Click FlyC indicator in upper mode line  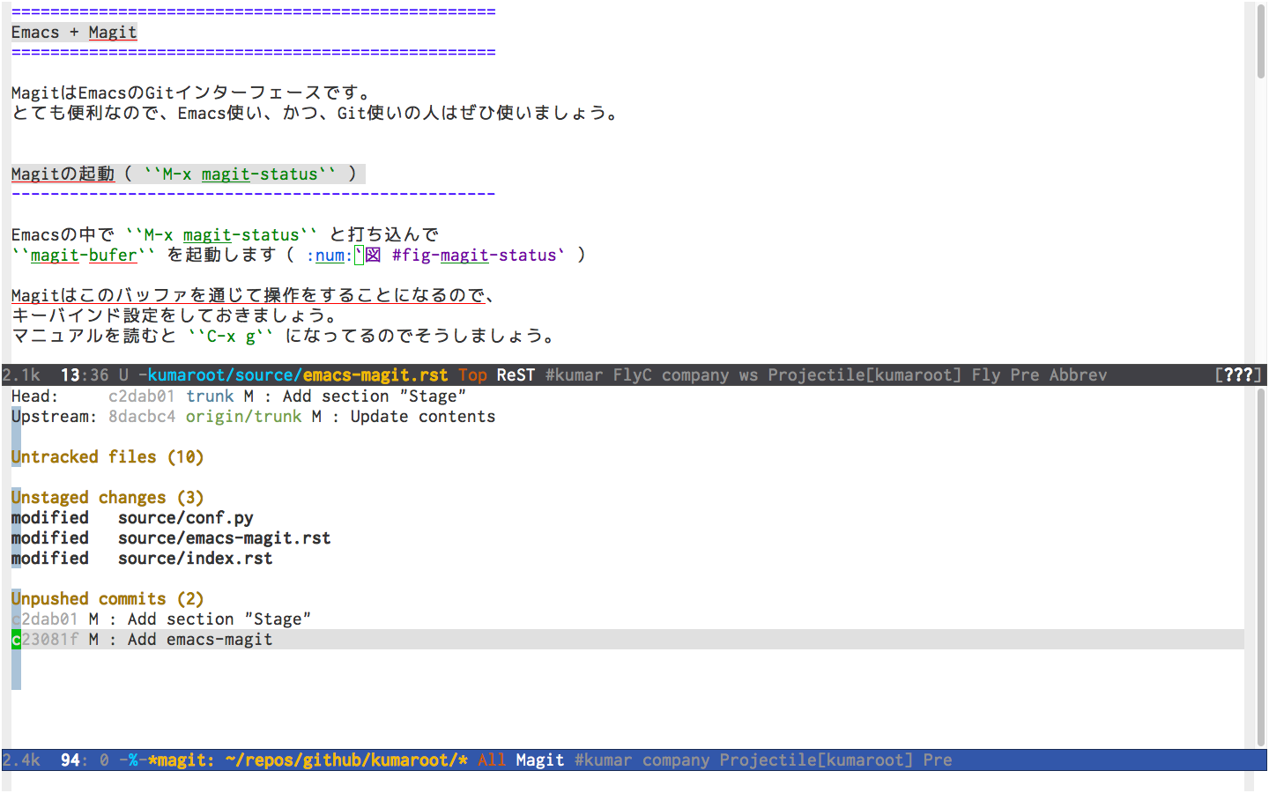point(633,375)
